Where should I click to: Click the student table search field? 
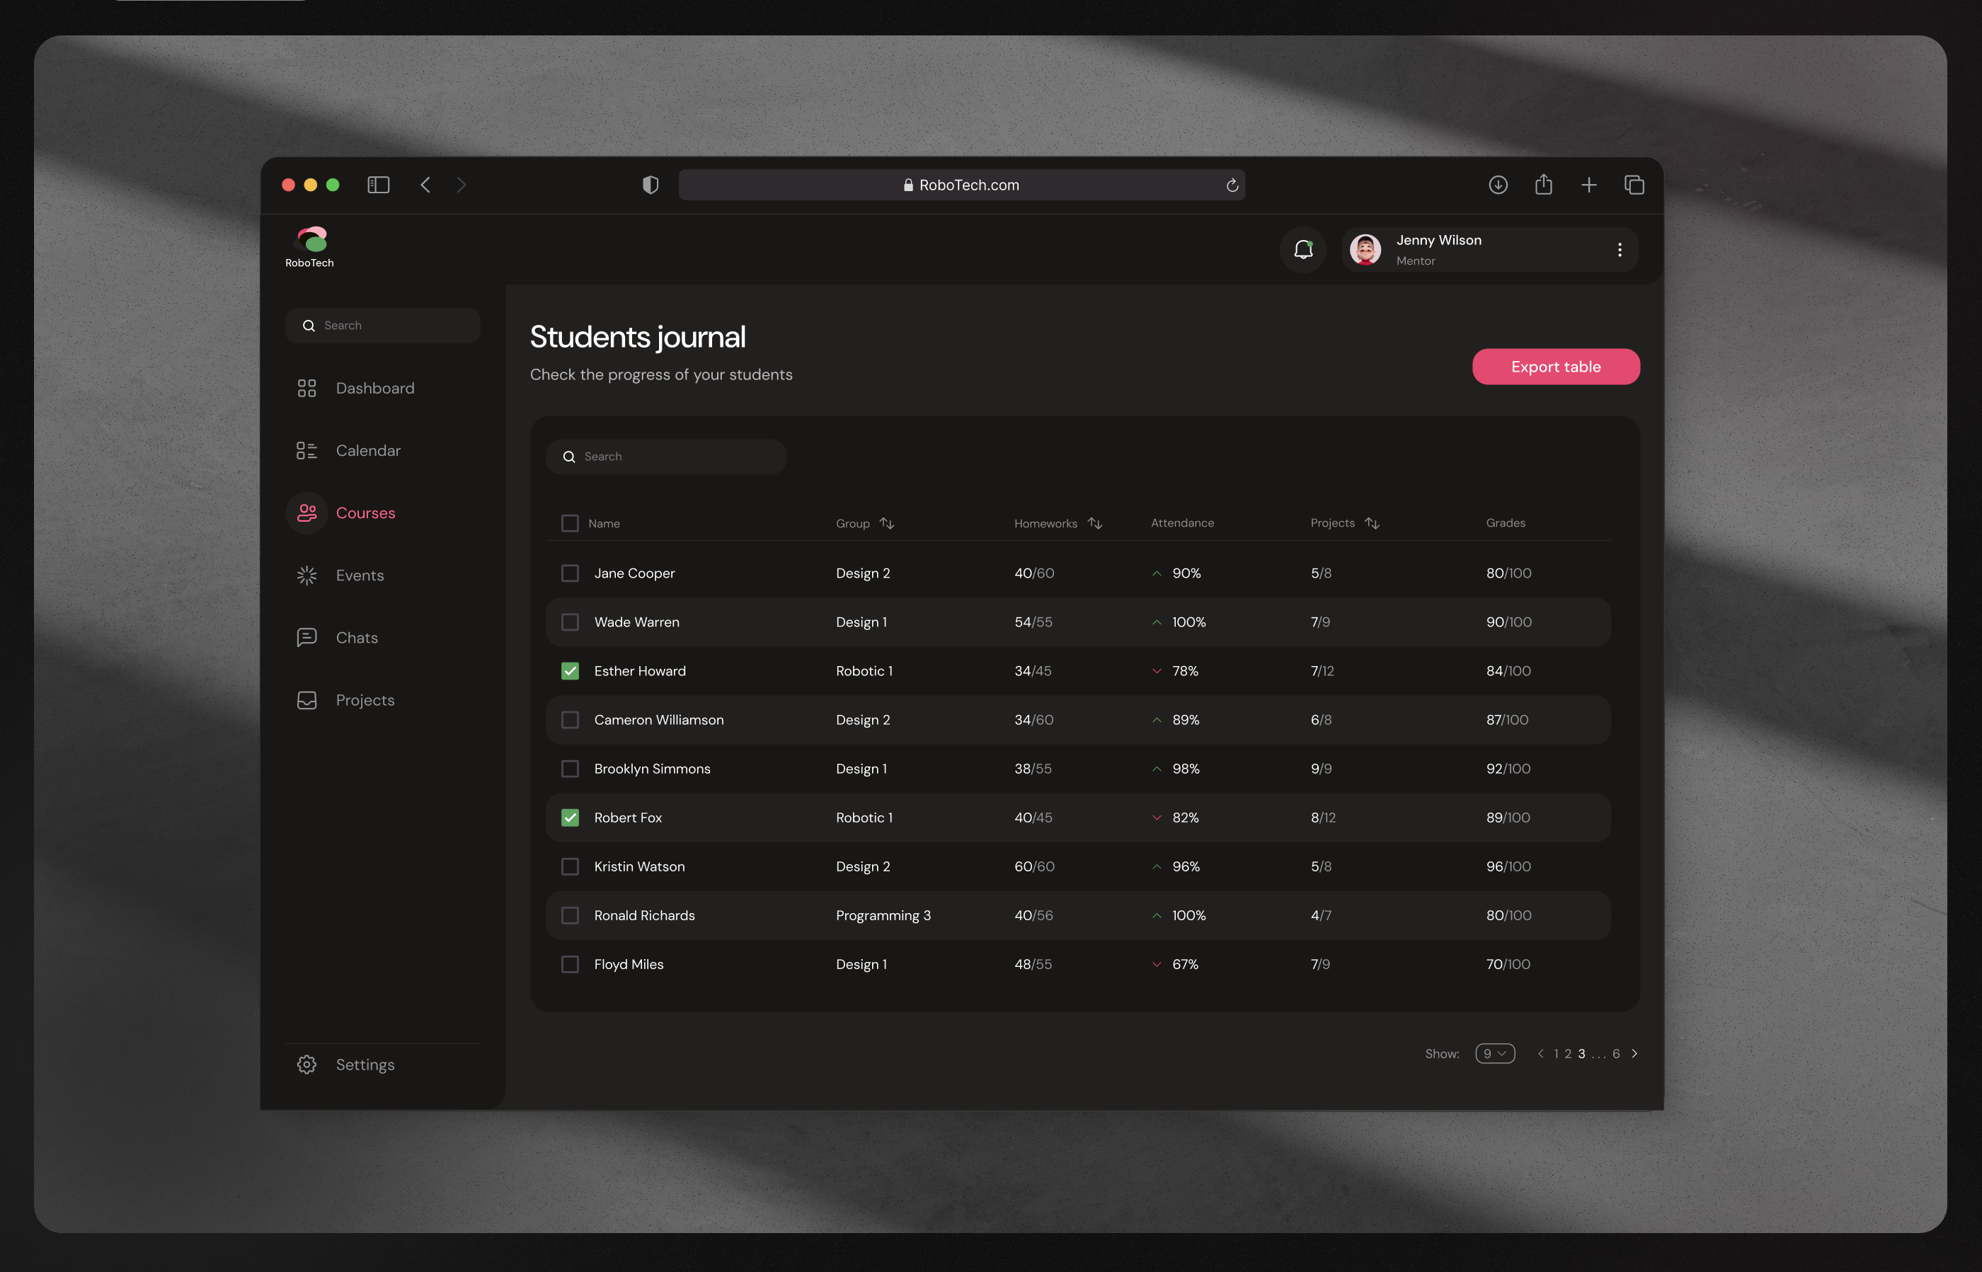click(x=665, y=456)
